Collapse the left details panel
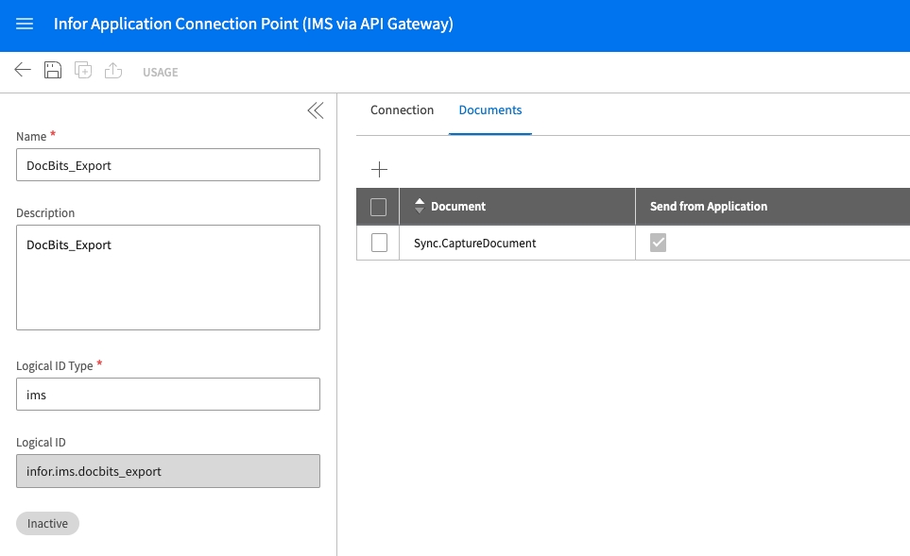This screenshot has width=910, height=556. [315, 111]
